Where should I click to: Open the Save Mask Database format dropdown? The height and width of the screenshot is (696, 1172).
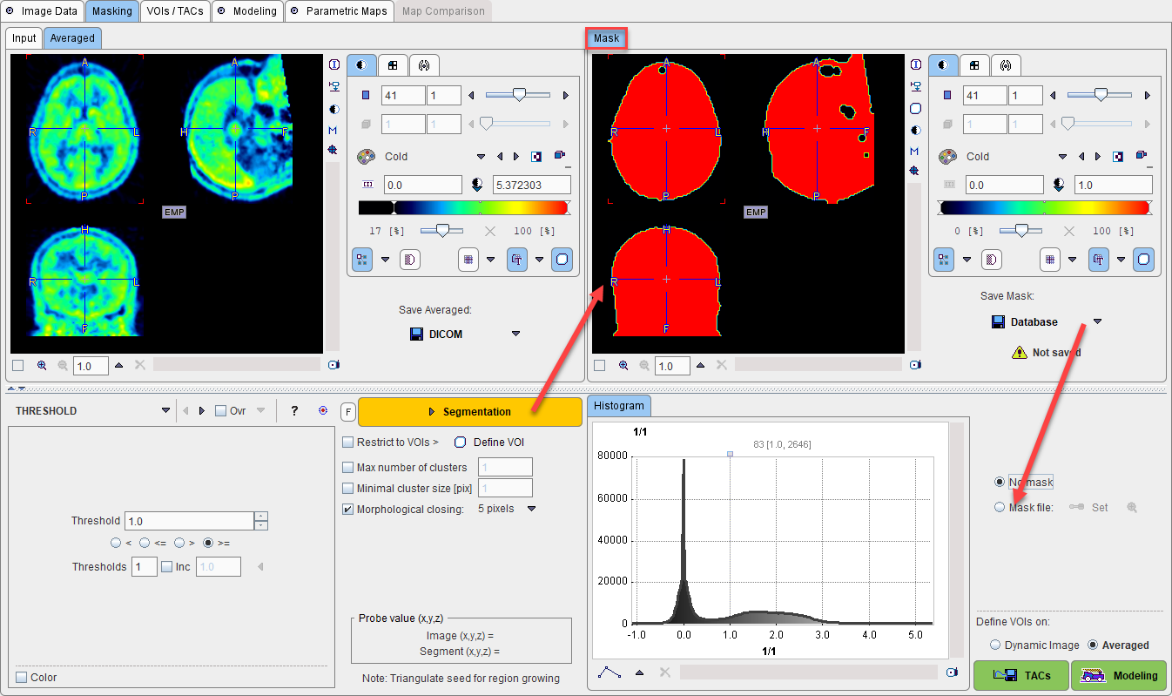1097,321
